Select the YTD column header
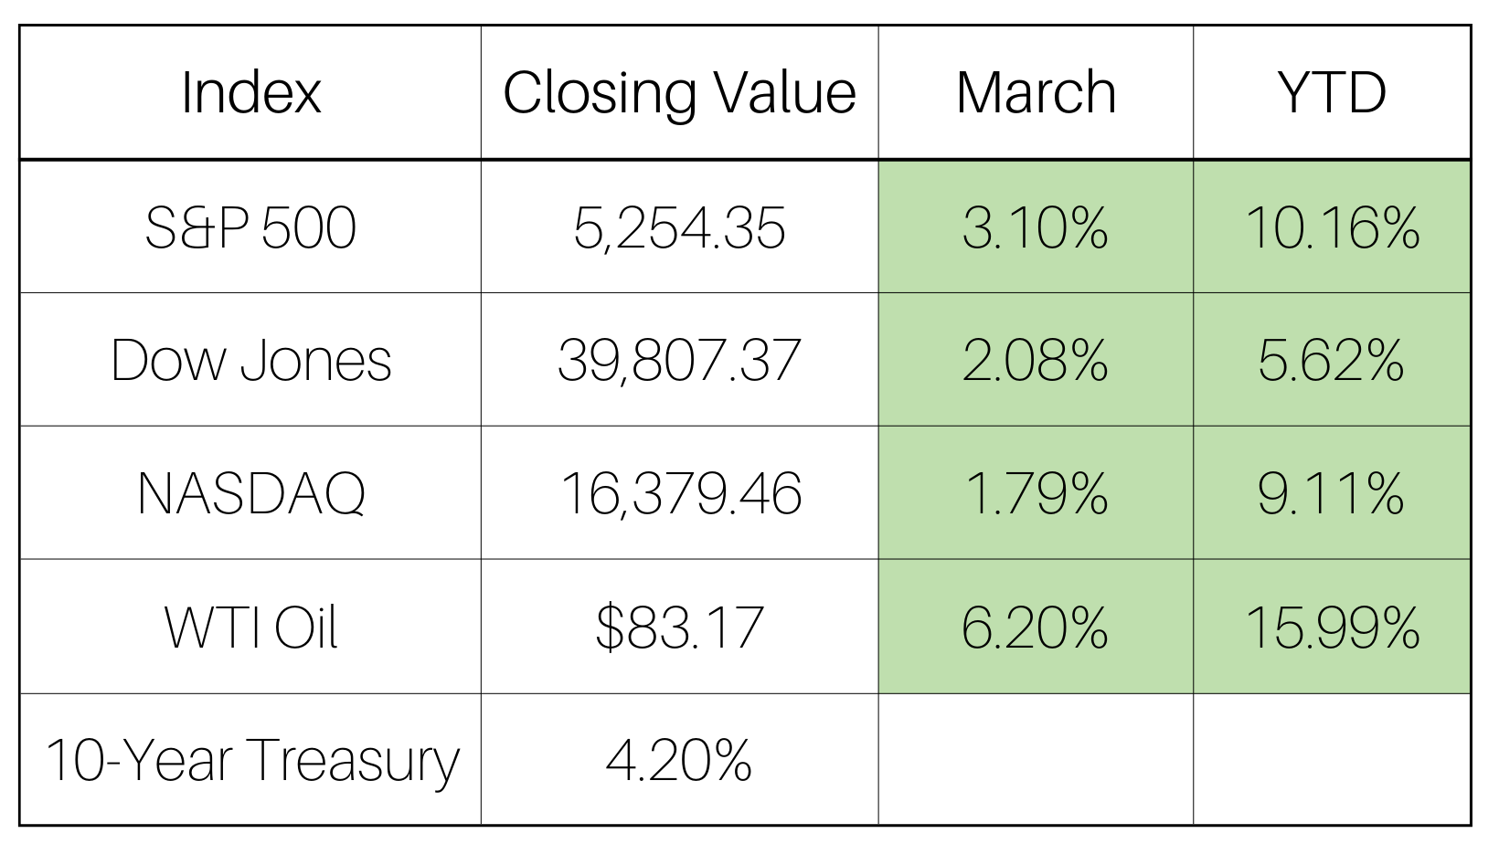Screen dimensions: 1499x844 (x=1331, y=92)
